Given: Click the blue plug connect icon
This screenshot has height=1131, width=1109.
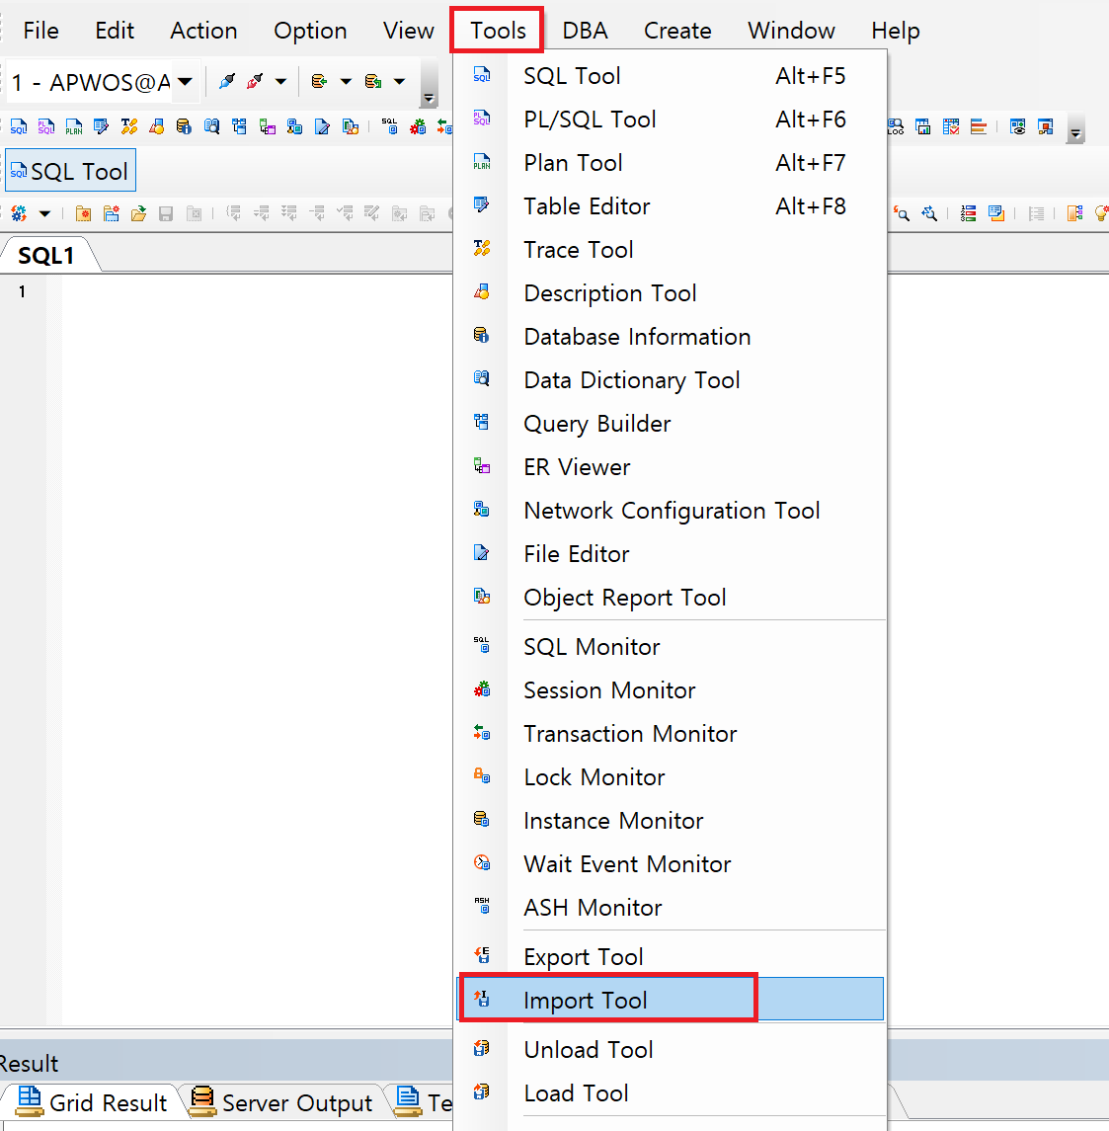Looking at the screenshot, I should click(227, 82).
